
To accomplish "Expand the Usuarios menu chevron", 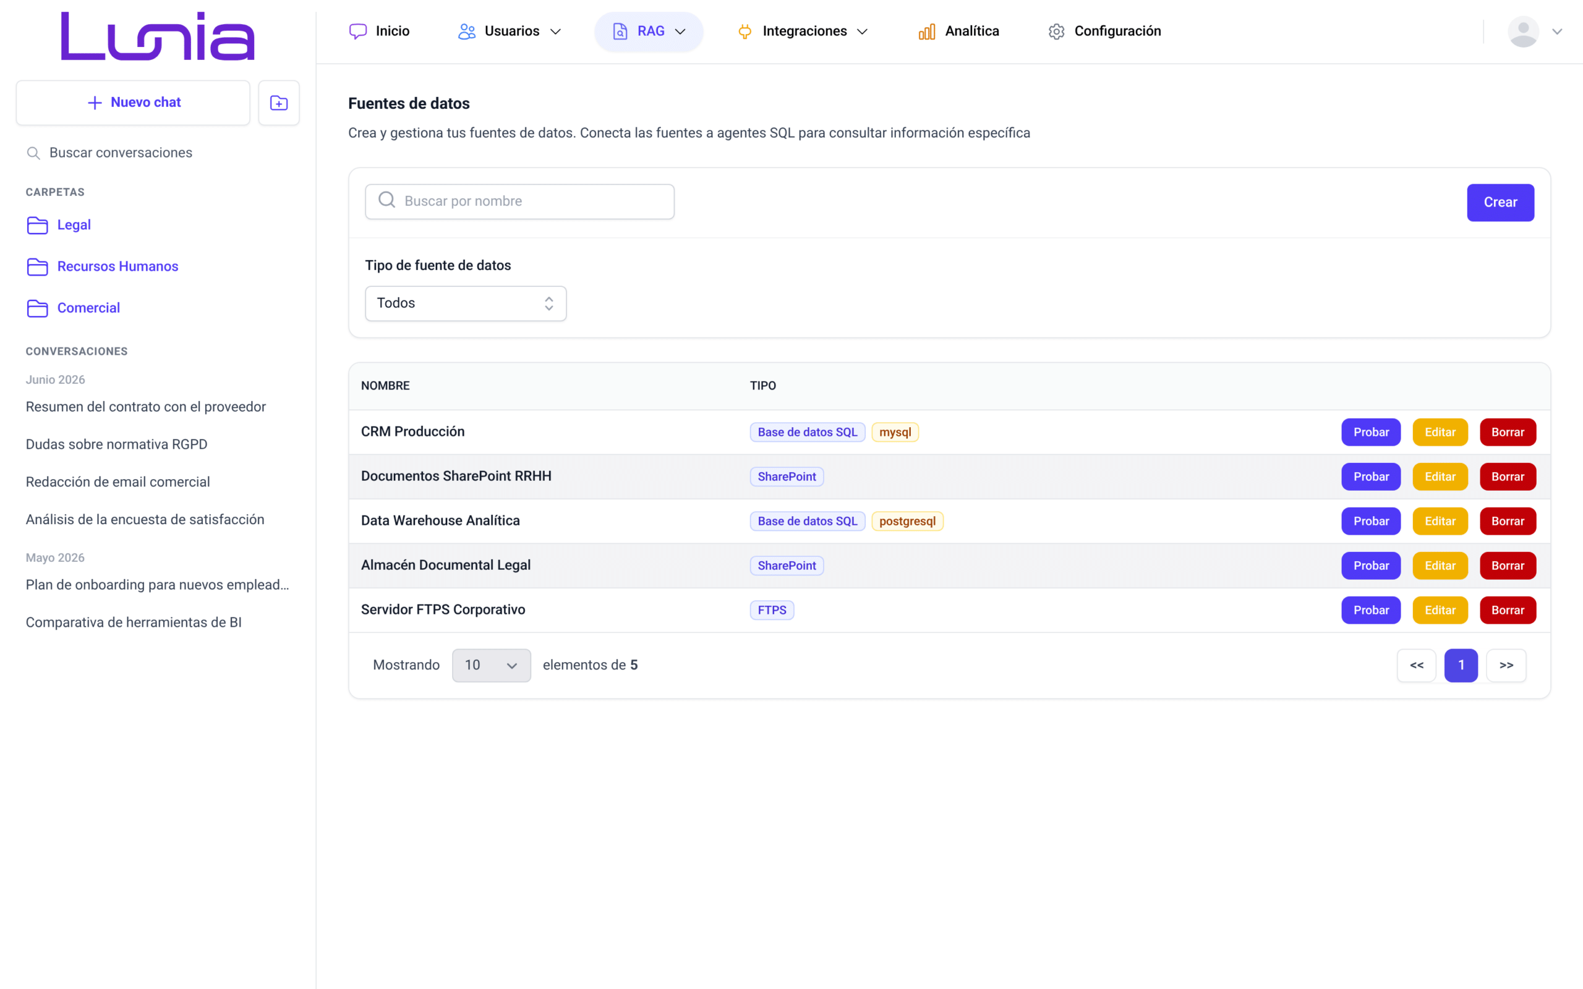I will point(555,32).
